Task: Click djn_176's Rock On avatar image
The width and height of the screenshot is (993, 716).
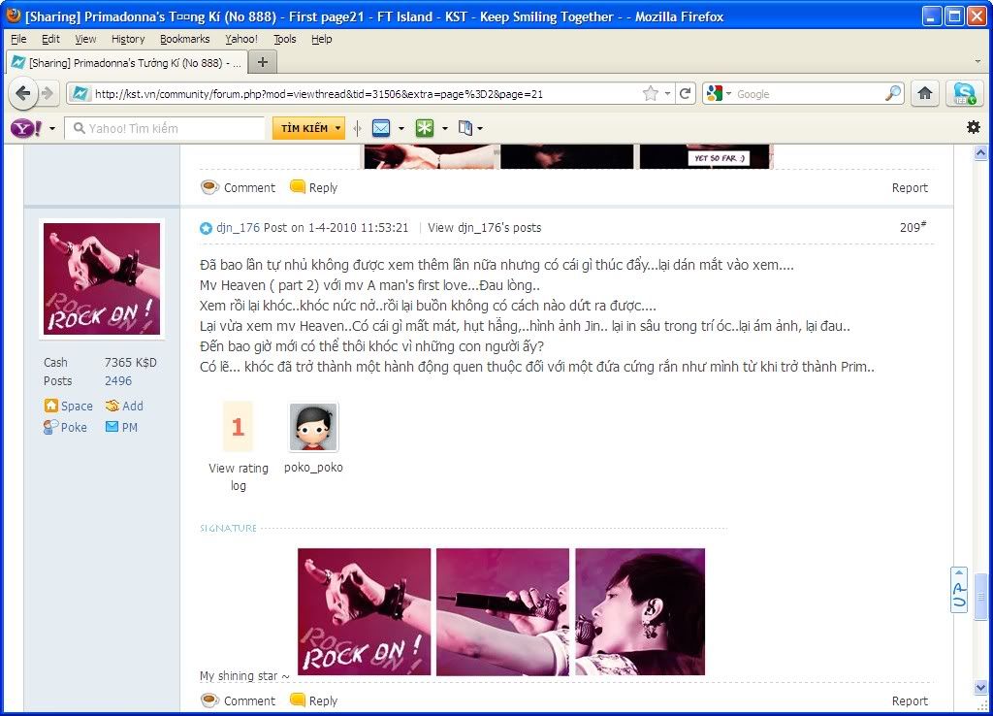Action: pos(102,278)
